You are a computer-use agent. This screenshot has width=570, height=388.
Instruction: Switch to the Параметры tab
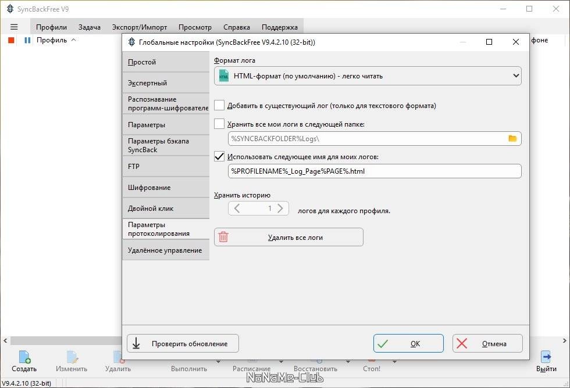click(x=166, y=124)
